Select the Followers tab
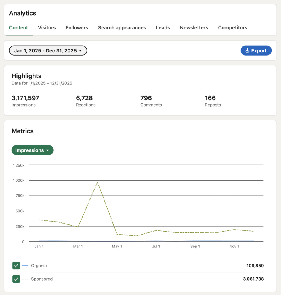The height and width of the screenshot is (295, 281). pyautogui.click(x=77, y=28)
